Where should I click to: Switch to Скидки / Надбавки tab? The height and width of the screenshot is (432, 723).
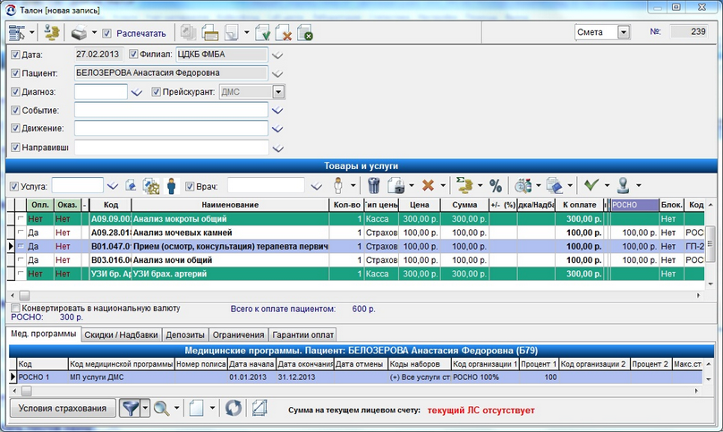click(x=122, y=335)
